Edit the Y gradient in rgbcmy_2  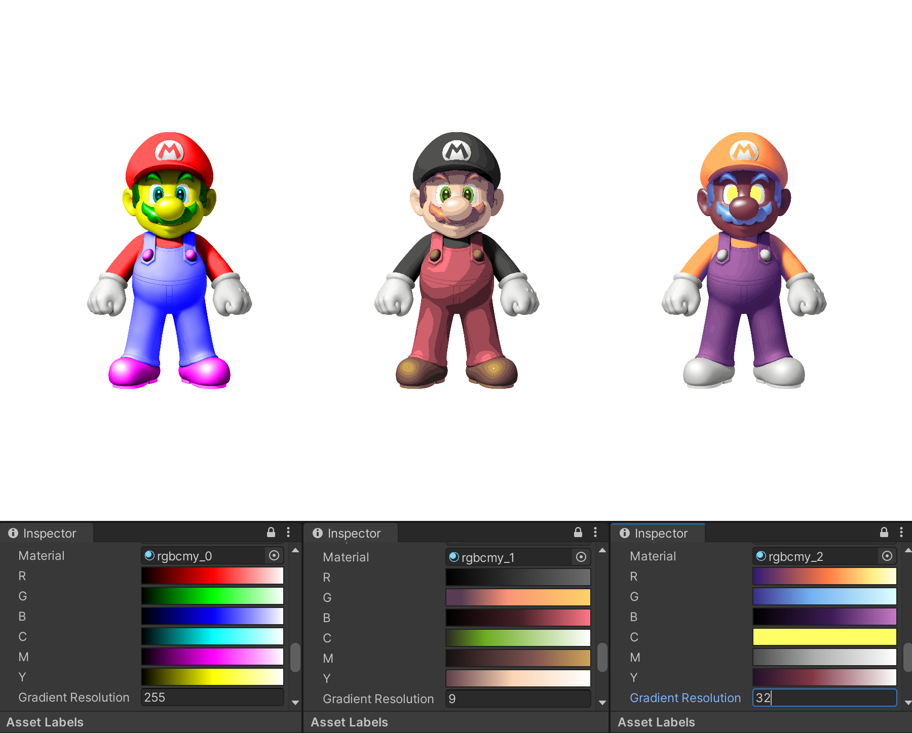click(825, 677)
